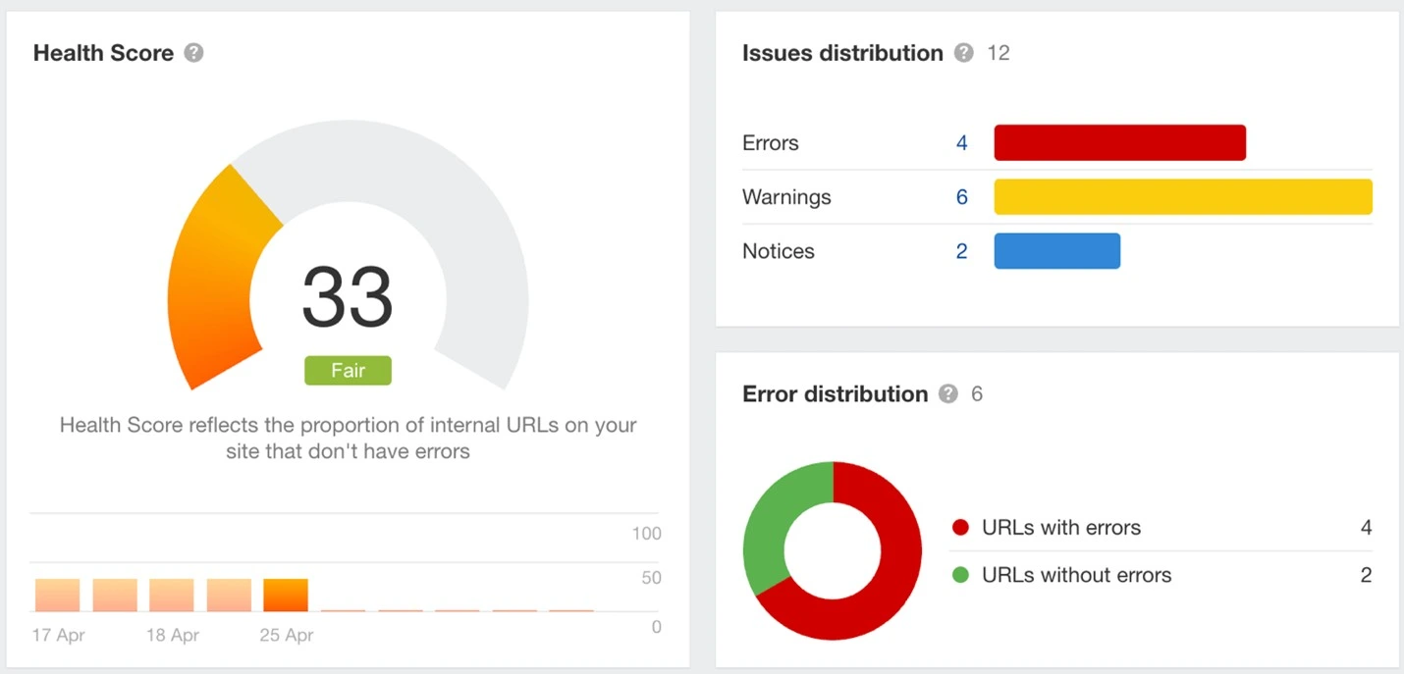Screen dimensions: 1404x674
Task: Select the dark orange history bar above 25 Apr
Action: 286,595
